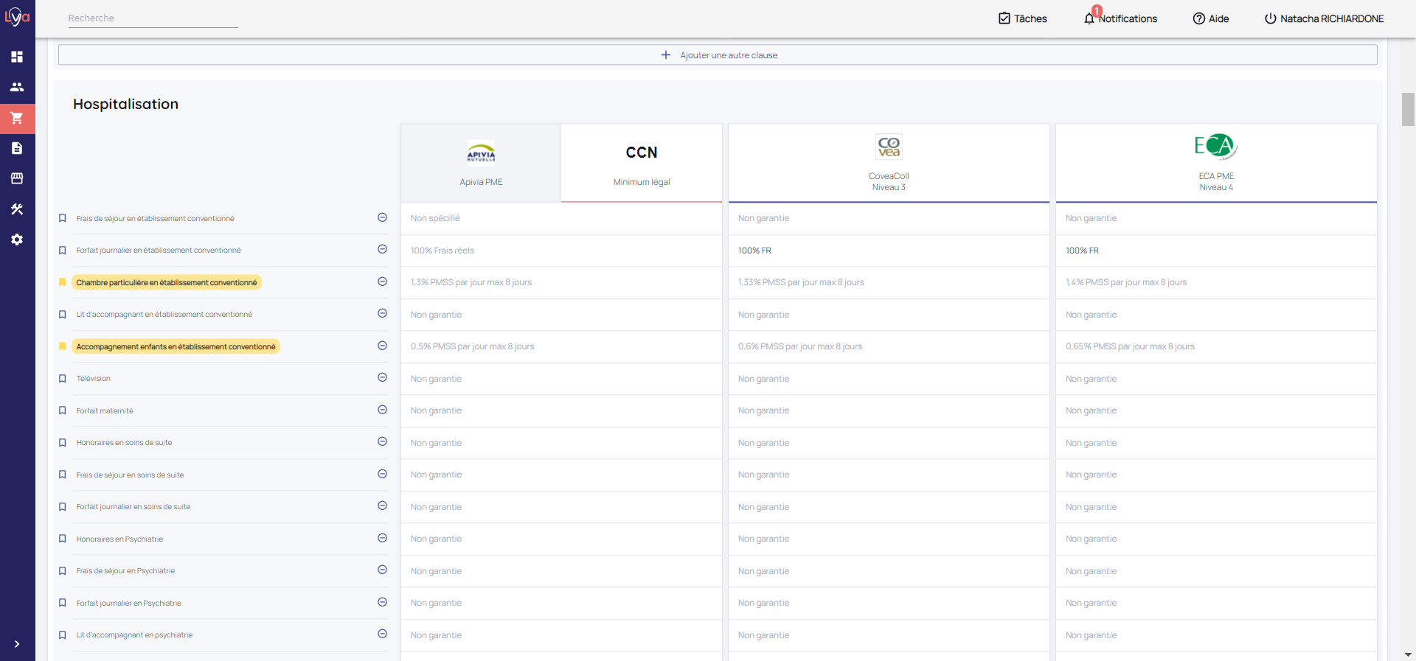Toggle bookmark on Accompagnement enfants row
Image resolution: width=1416 pixels, height=661 pixels.
63,346
